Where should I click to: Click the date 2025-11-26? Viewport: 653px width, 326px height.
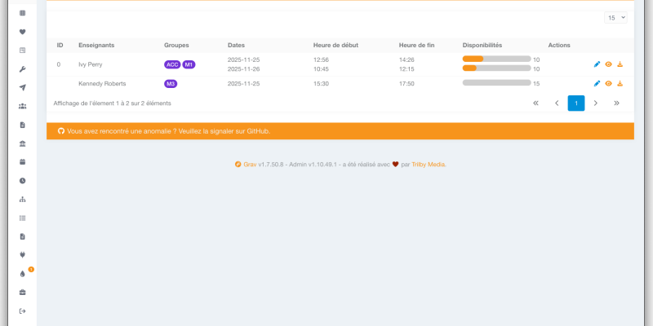[x=243, y=69]
